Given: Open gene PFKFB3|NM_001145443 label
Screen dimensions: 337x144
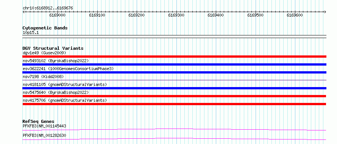Looking at the screenshot, I should pos(44,126).
